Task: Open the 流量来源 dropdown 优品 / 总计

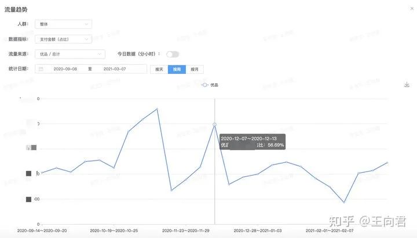Action: coord(69,54)
